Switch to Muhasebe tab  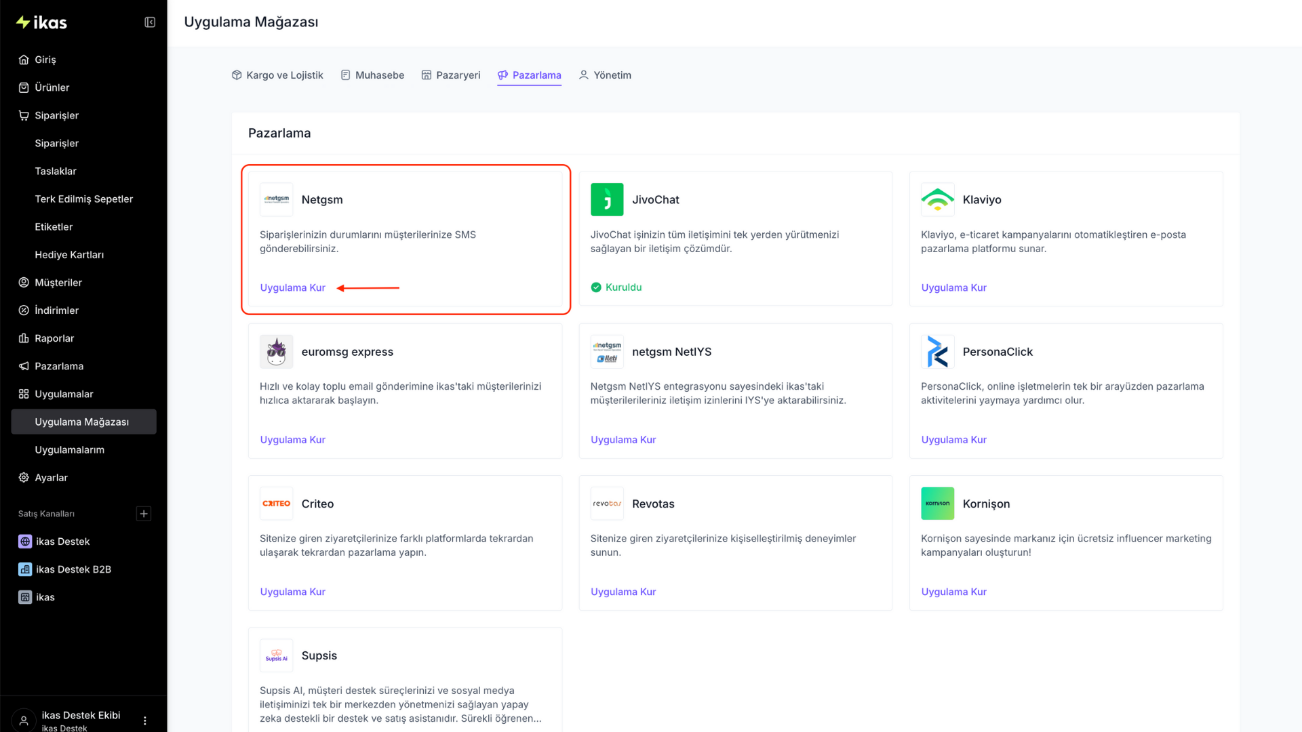[372, 75]
